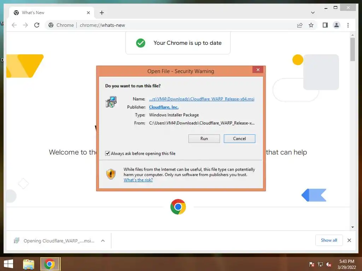362x271 pixels.
Task: Click the yellow shield warning icon
Action: [x=111, y=174]
